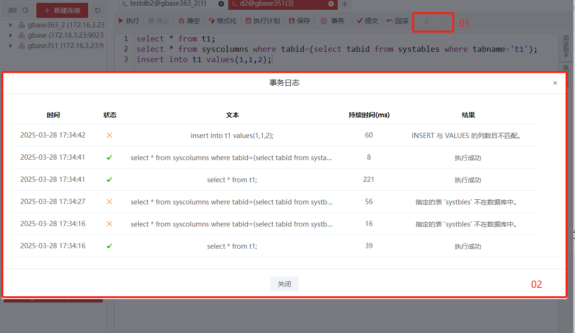Image resolution: width=575 pixels, height=333 pixels.
Task: Click the 格式化 (Format) toolbar button
Action: point(222,21)
